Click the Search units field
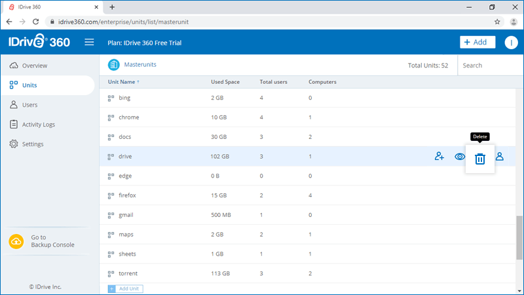Viewport: 524px width, 295px height. pos(490,65)
